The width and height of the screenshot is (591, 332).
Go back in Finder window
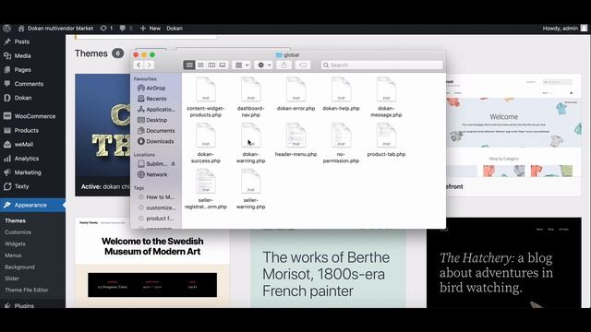(x=139, y=65)
